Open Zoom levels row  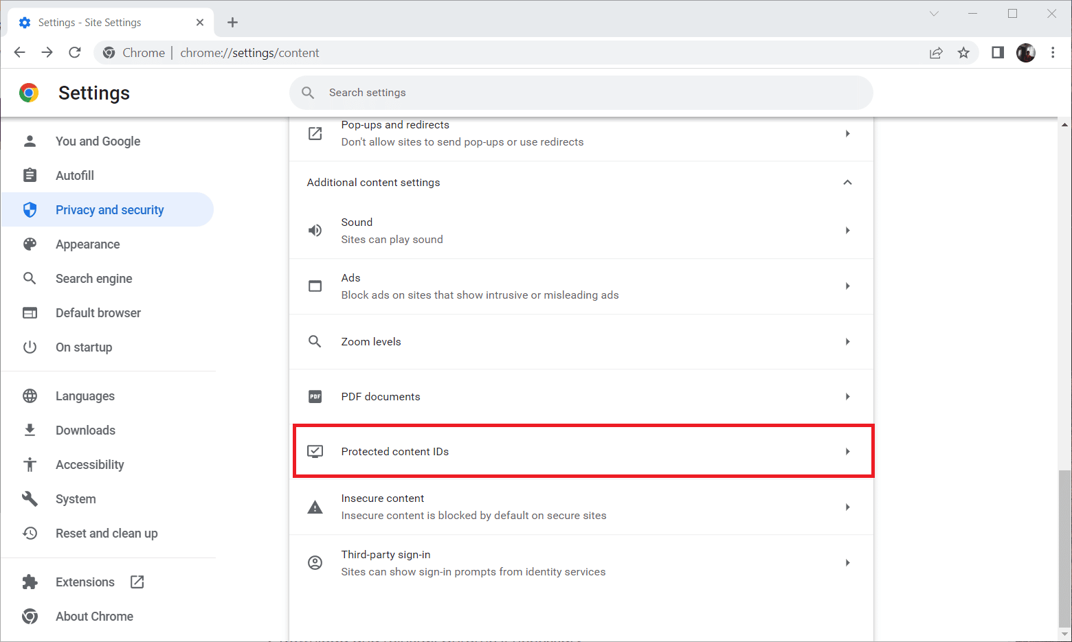point(581,341)
